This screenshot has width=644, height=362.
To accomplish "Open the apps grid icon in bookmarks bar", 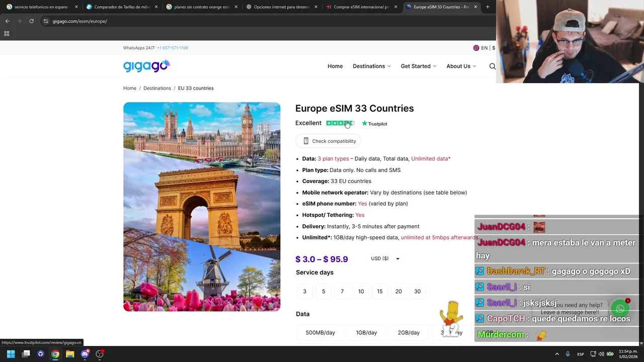I will (7, 34).
